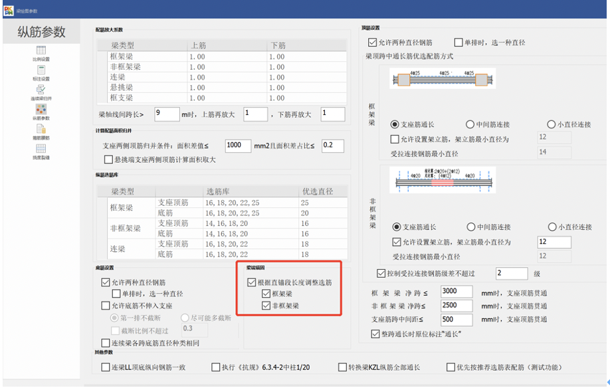
Task: Select the 比例设置 icon in the left sidebar
Action: click(x=40, y=51)
